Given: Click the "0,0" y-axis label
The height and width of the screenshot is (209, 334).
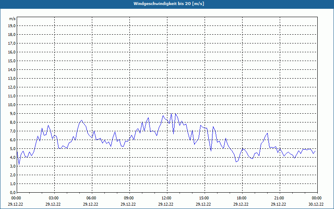Looking at the screenshot, I should [x=13, y=192].
